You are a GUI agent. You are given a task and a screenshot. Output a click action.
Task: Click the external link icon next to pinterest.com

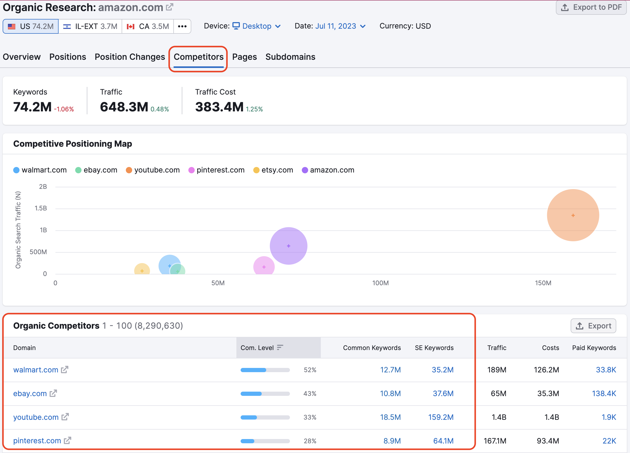point(68,440)
